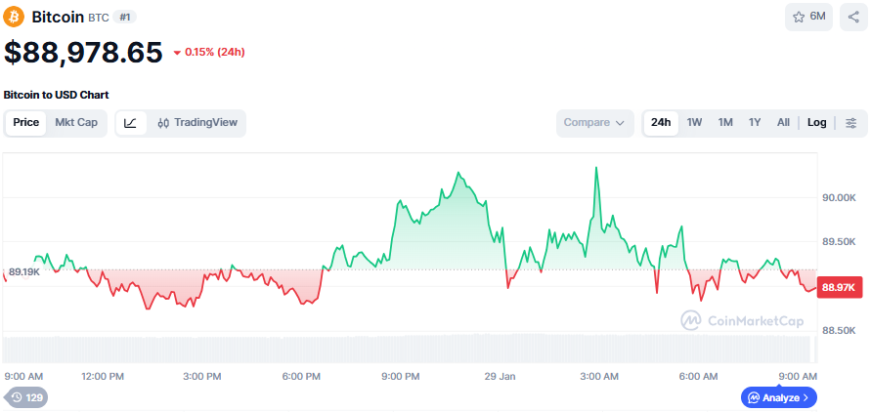Open TradingView candlestick chart view
Screen dimensions: 871x412
click(196, 123)
